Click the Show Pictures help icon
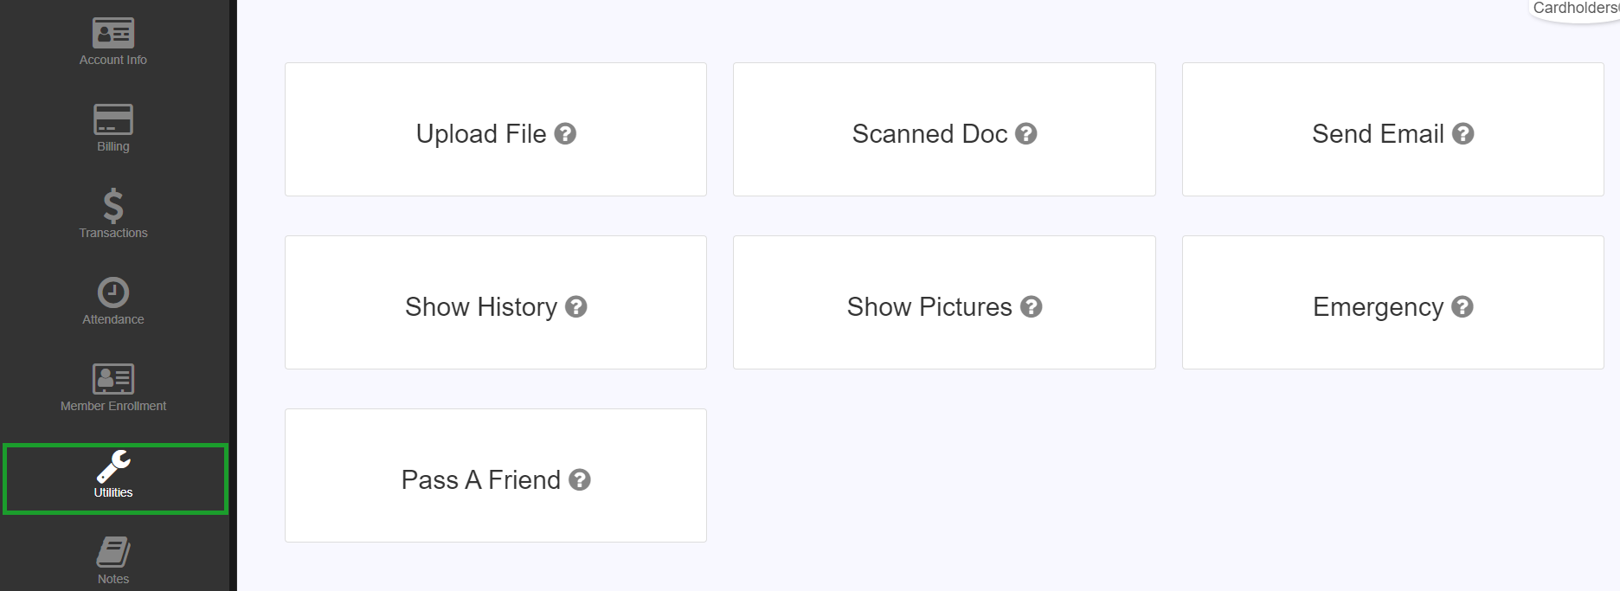1620x591 pixels. pos(1032,307)
